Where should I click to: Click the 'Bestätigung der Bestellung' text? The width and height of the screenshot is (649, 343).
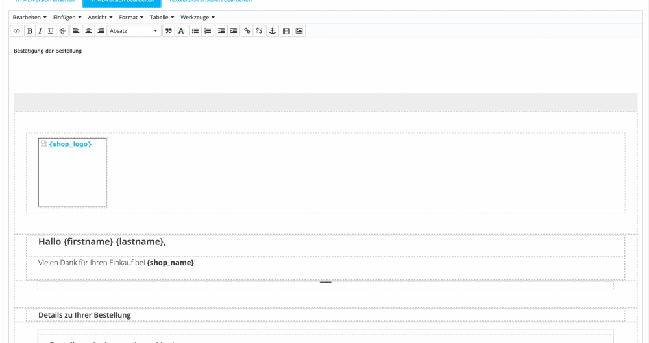tap(47, 51)
